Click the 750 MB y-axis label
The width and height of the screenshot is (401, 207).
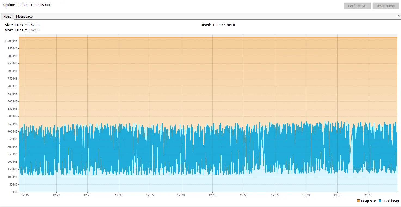12,79
